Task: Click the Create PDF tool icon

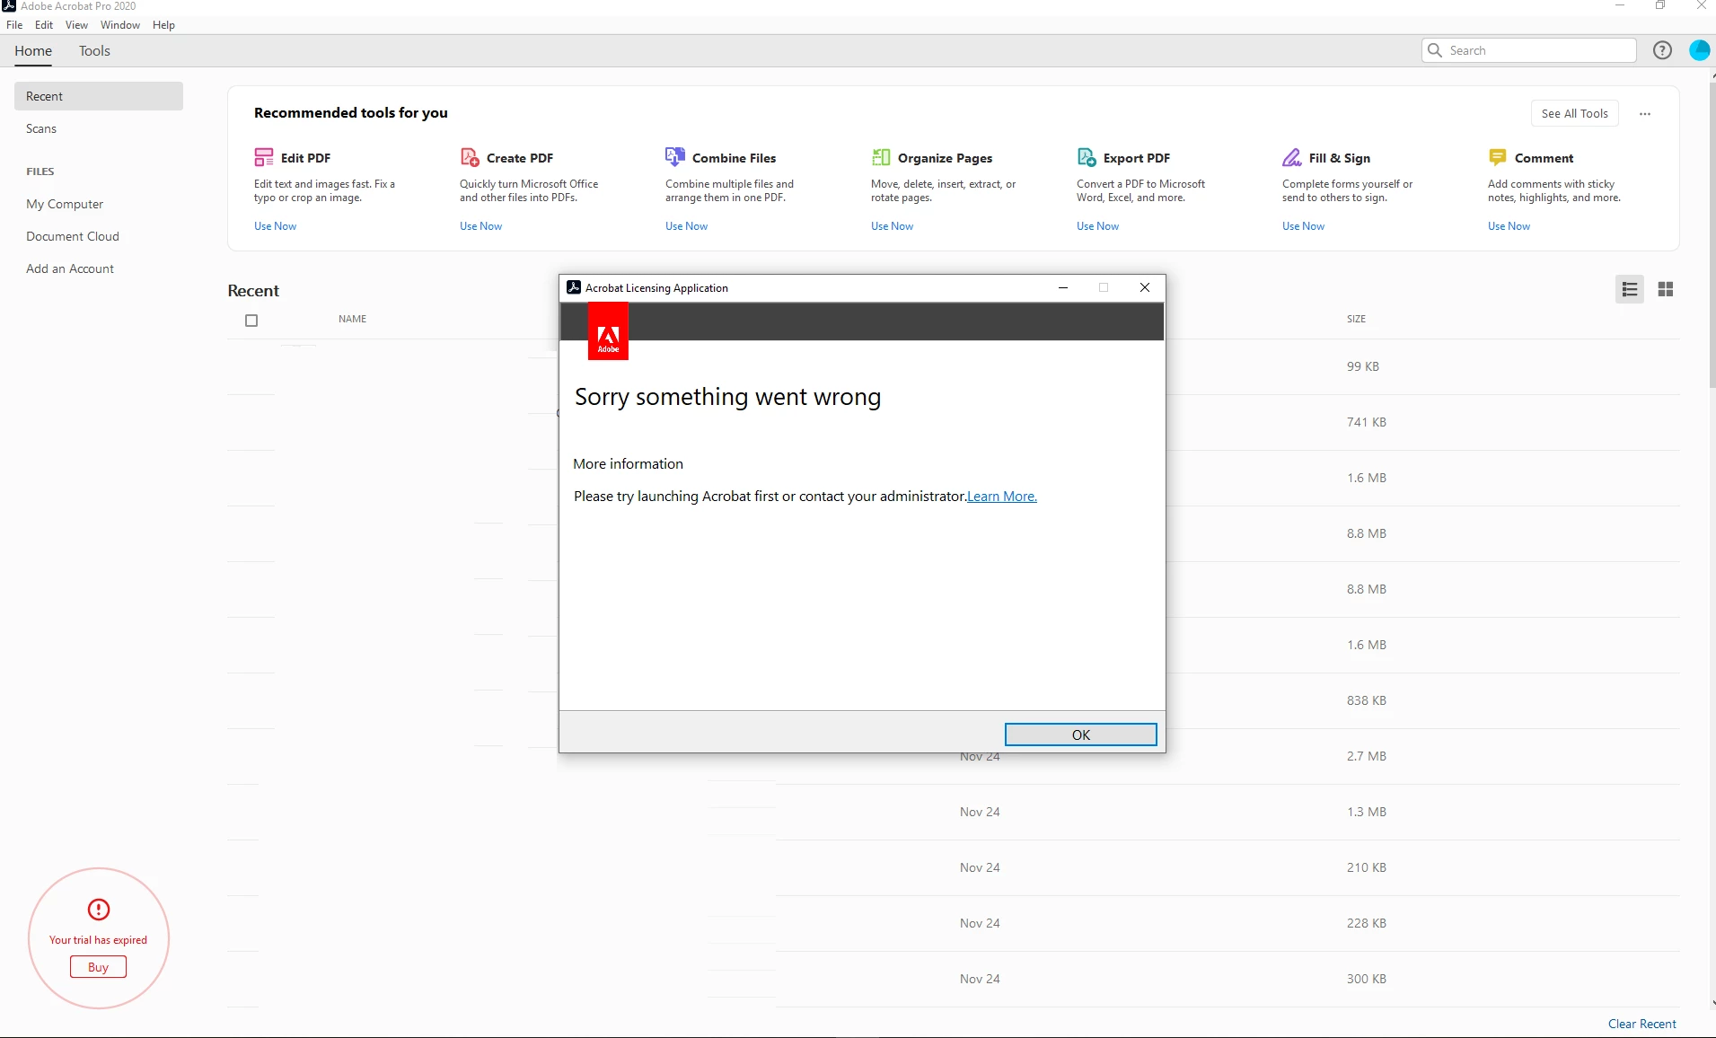Action: pos(470,158)
